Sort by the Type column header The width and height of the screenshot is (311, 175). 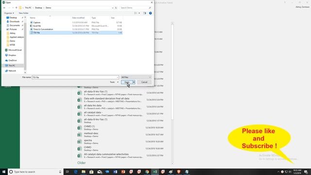pyautogui.click(x=94, y=18)
